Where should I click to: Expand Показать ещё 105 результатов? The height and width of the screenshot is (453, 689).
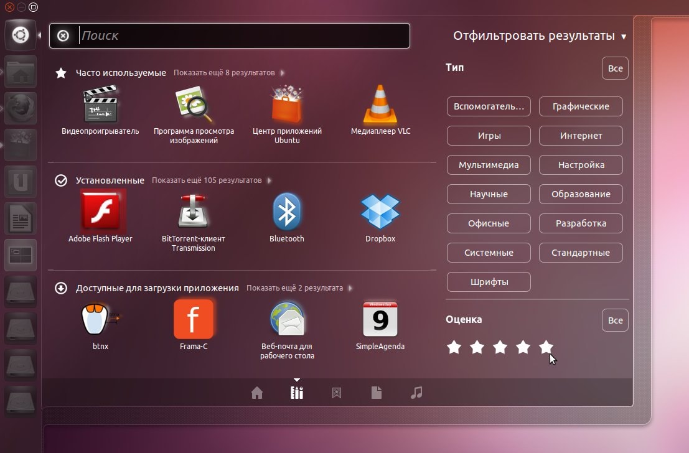point(212,180)
